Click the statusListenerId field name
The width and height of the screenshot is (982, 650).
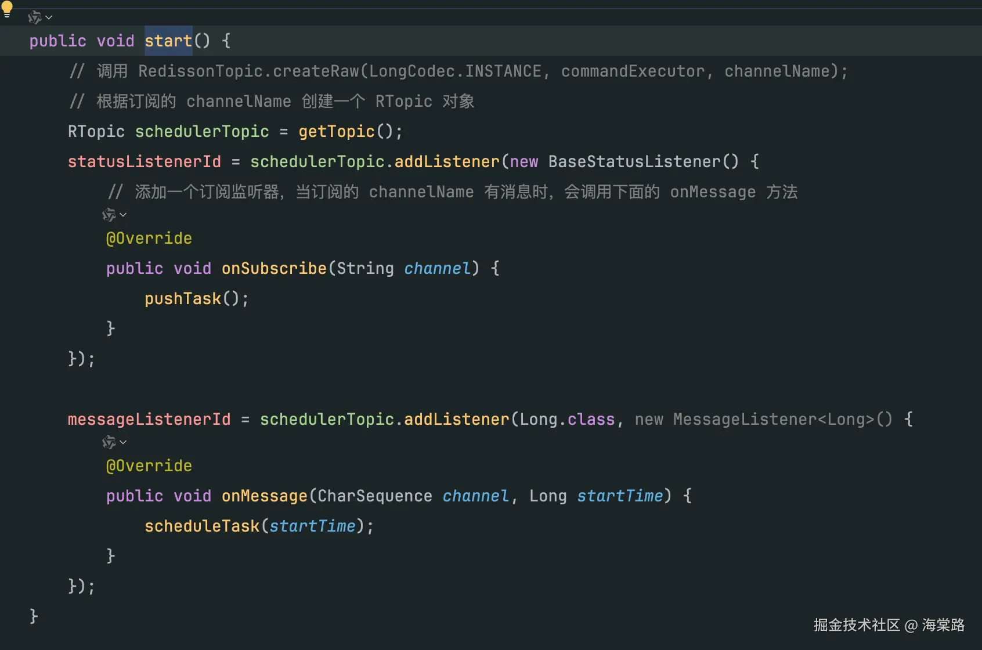pyautogui.click(x=145, y=162)
